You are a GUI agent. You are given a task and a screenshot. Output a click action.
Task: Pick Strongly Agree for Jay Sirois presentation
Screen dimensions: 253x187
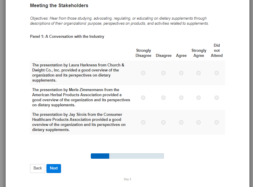(199, 122)
